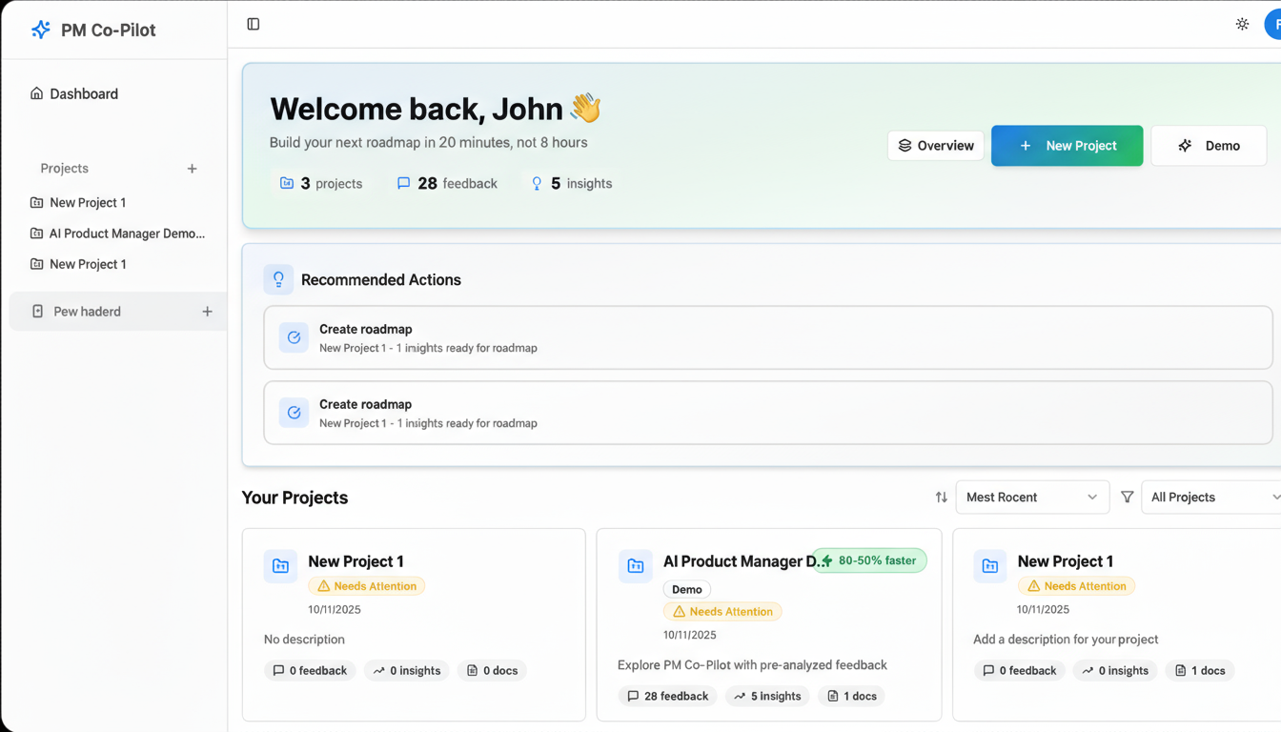Image resolution: width=1281 pixels, height=732 pixels.
Task: Click the PM Co-Pilot sparkle logo
Action: point(40,30)
